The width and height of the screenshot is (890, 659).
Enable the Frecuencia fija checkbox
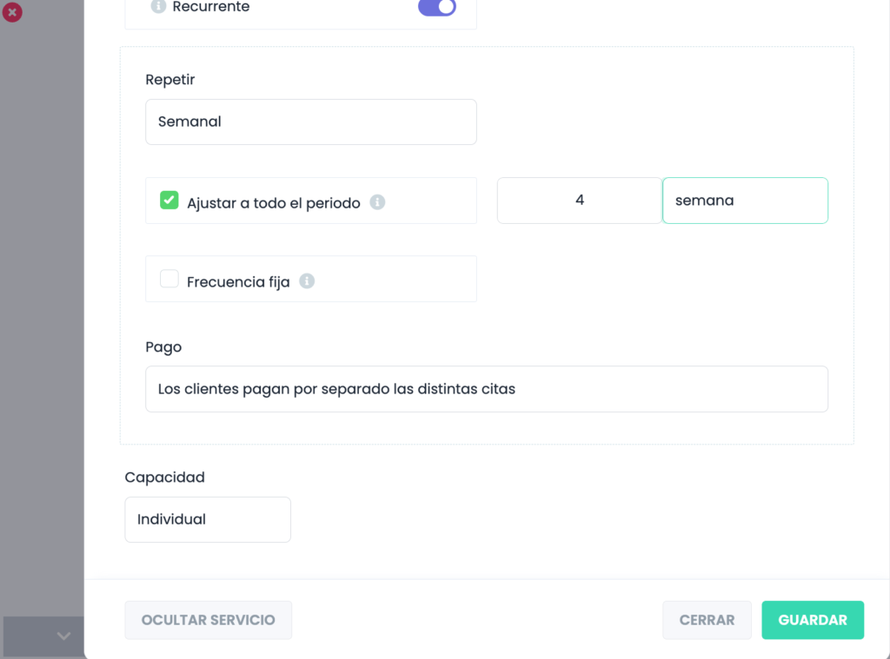click(169, 279)
